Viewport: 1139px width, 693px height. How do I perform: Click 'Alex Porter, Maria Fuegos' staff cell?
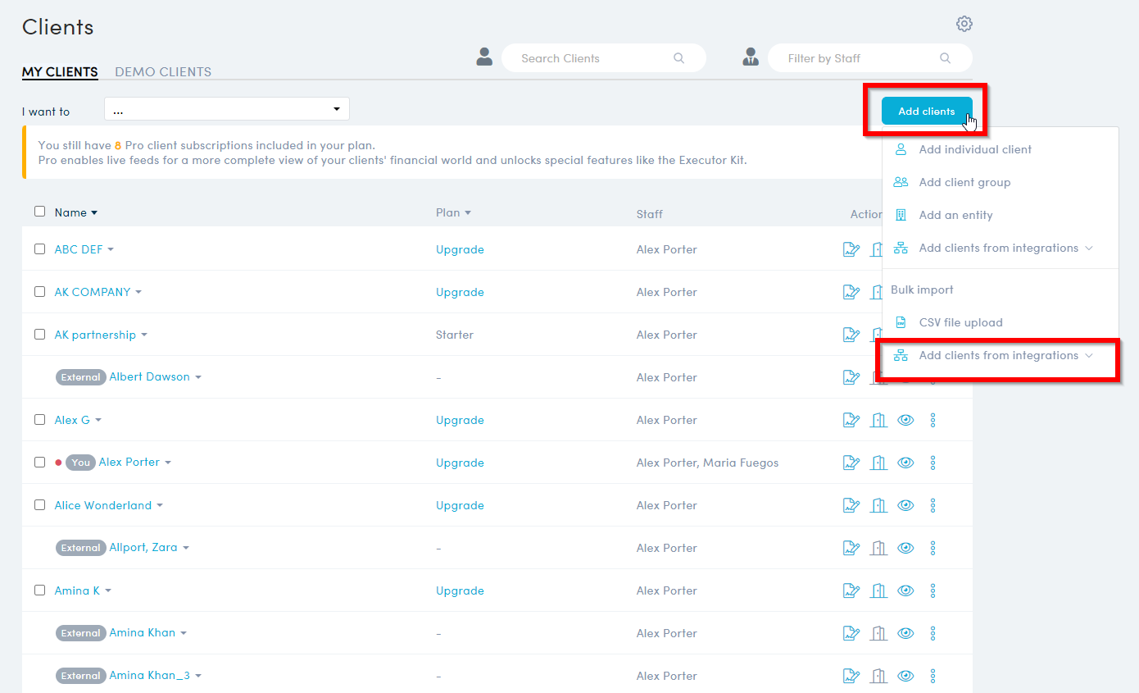[707, 463]
